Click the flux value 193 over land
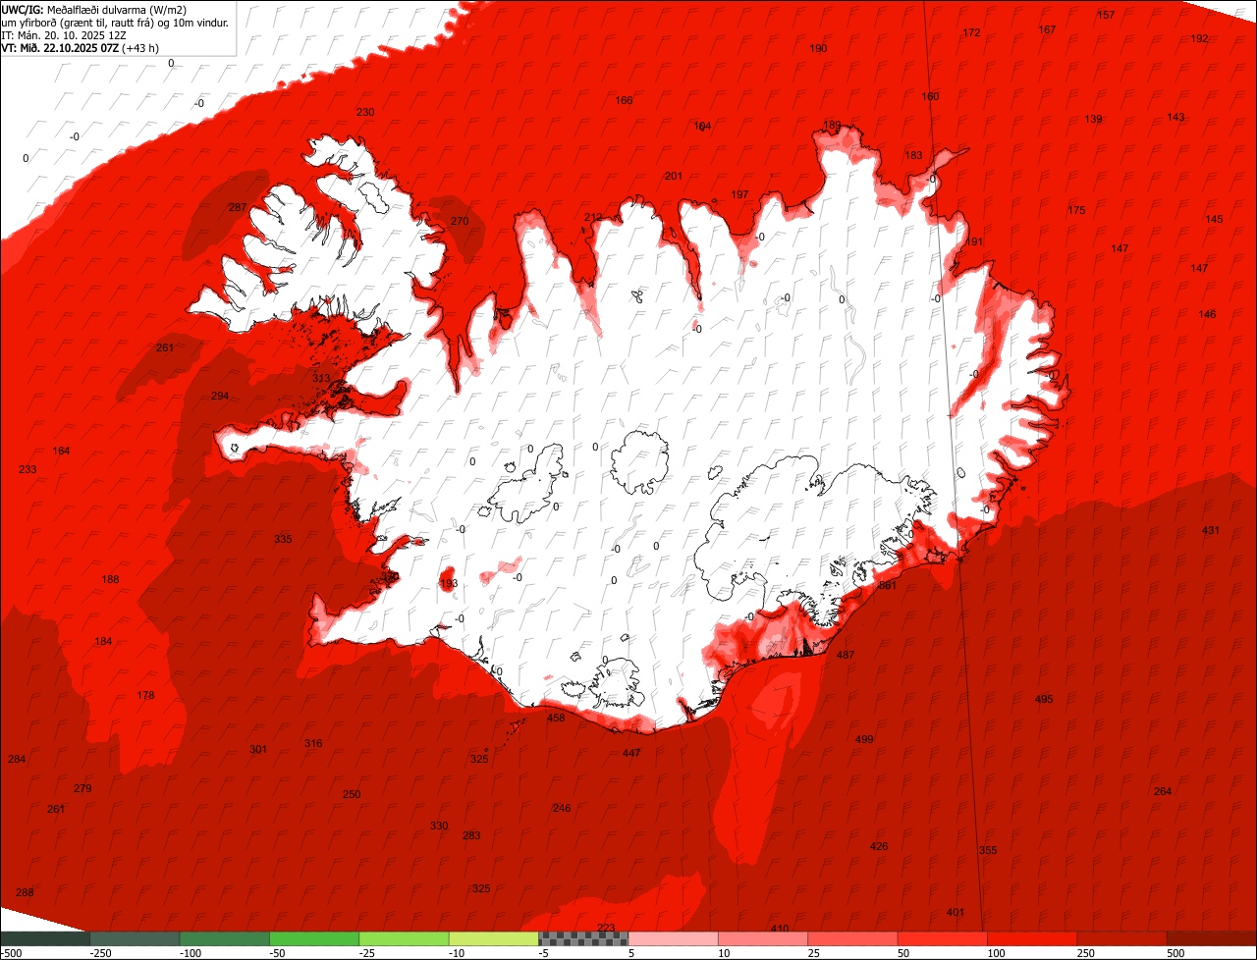1257x960 pixels. pyautogui.click(x=449, y=583)
